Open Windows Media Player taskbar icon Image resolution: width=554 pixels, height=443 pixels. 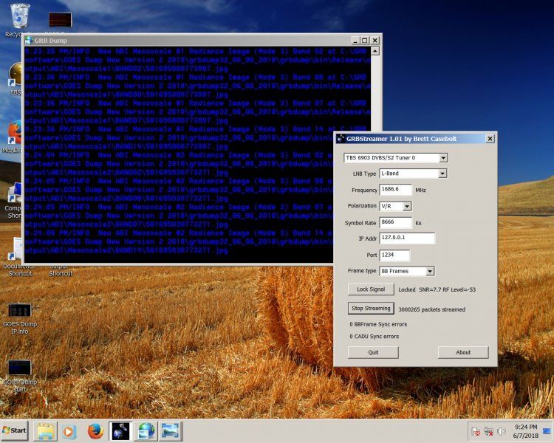(69, 430)
